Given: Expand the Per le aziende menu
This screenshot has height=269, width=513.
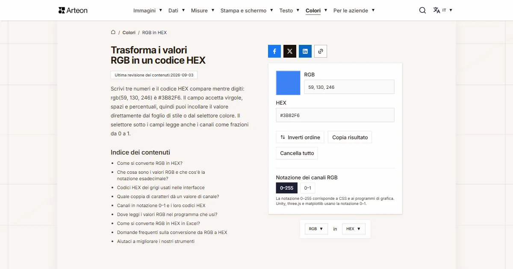Looking at the screenshot, I should pyautogui.click(x=354, y=10).
